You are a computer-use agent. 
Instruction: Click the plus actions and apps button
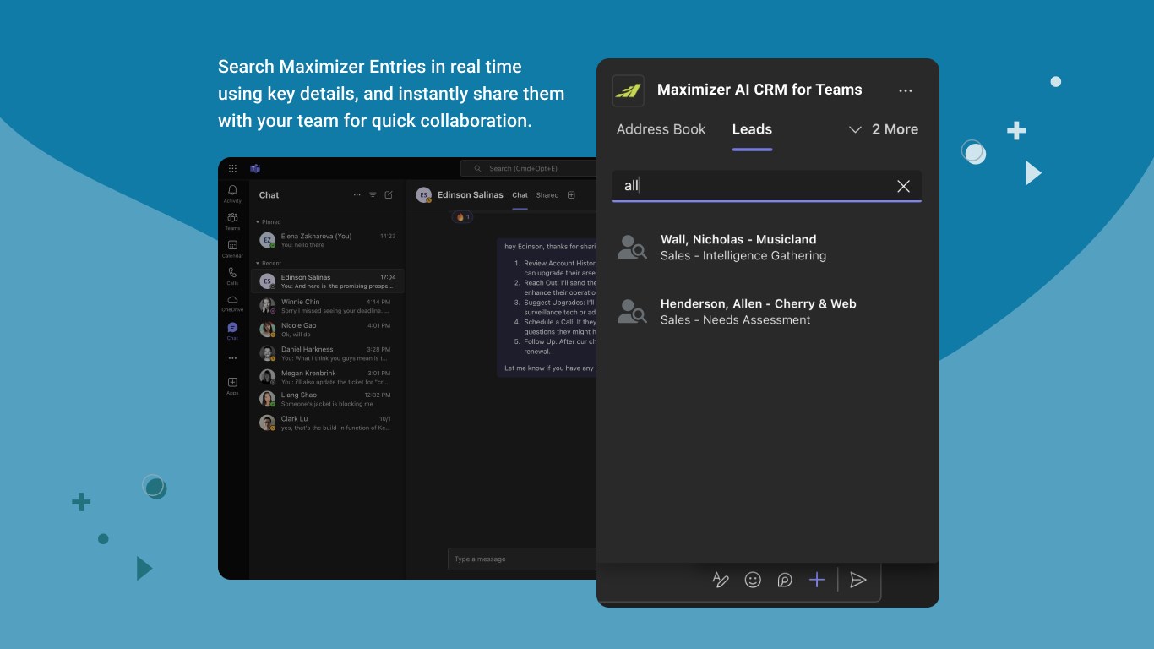click(817, 580)
